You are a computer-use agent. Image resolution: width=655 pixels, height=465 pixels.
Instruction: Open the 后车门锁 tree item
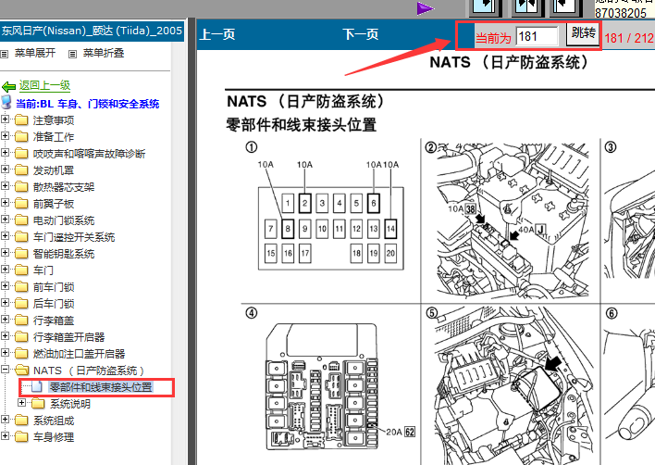point(54,304)
